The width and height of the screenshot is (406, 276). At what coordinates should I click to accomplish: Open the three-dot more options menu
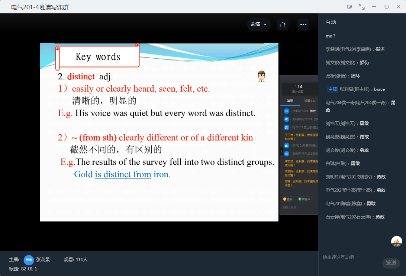coord(303,24)
